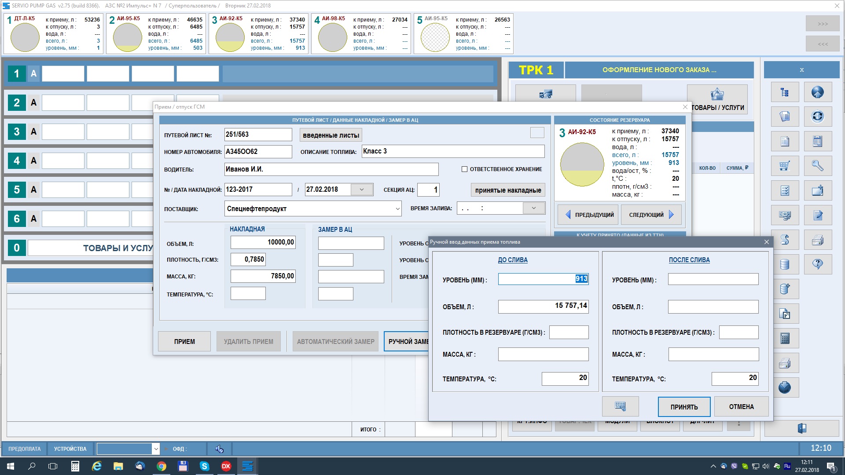This screenshot has width=845, height=475.
Task: Click the calculator icon in right panel
Action: point(785,338)
